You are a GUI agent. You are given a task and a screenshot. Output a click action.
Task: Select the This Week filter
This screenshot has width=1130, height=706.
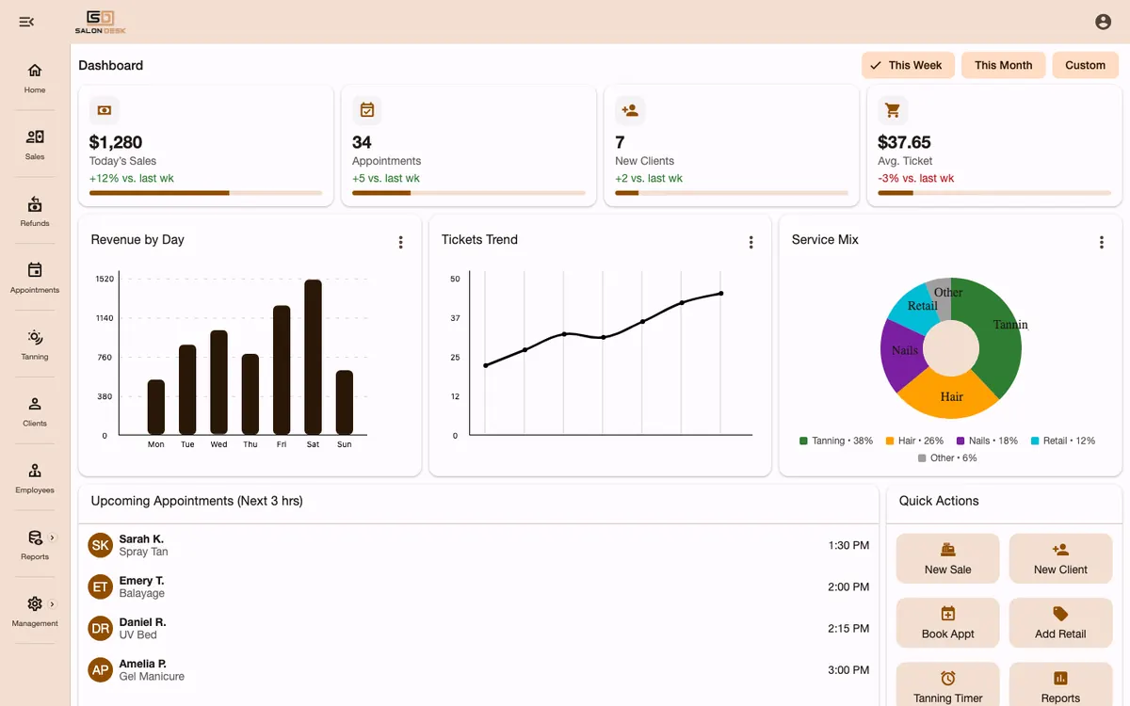[x=908, y=65]
